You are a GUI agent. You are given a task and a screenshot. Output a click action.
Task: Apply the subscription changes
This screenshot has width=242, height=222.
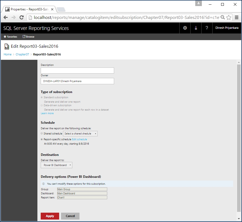[x=50, y=216]
